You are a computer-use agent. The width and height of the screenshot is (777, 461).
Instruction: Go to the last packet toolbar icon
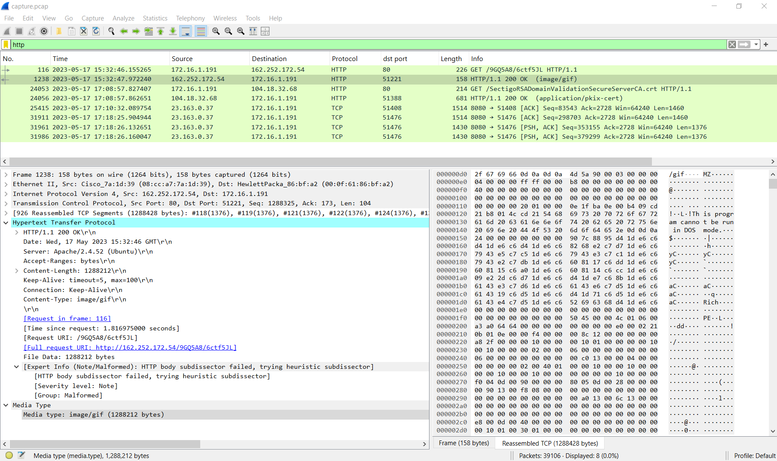tap(173, 31)
